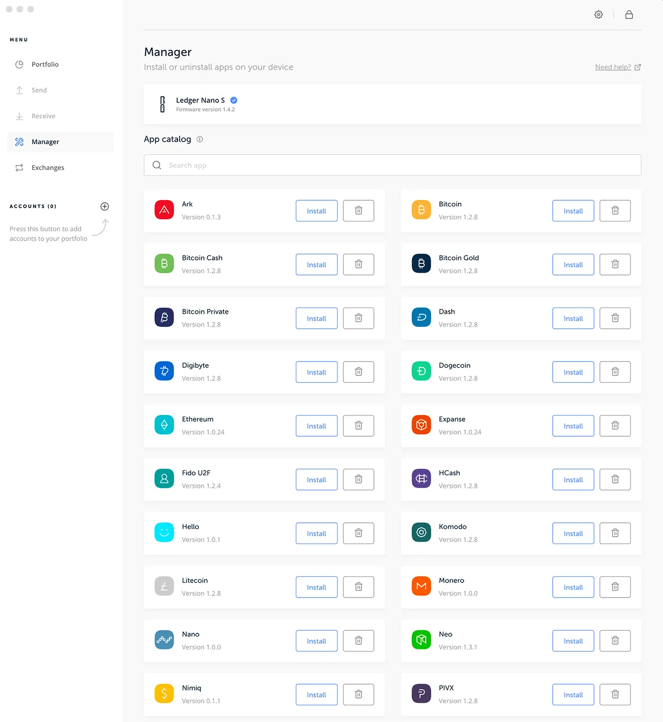663x722 pixels.
Task: Click the Ark app logo
Action: click(164, 210)
